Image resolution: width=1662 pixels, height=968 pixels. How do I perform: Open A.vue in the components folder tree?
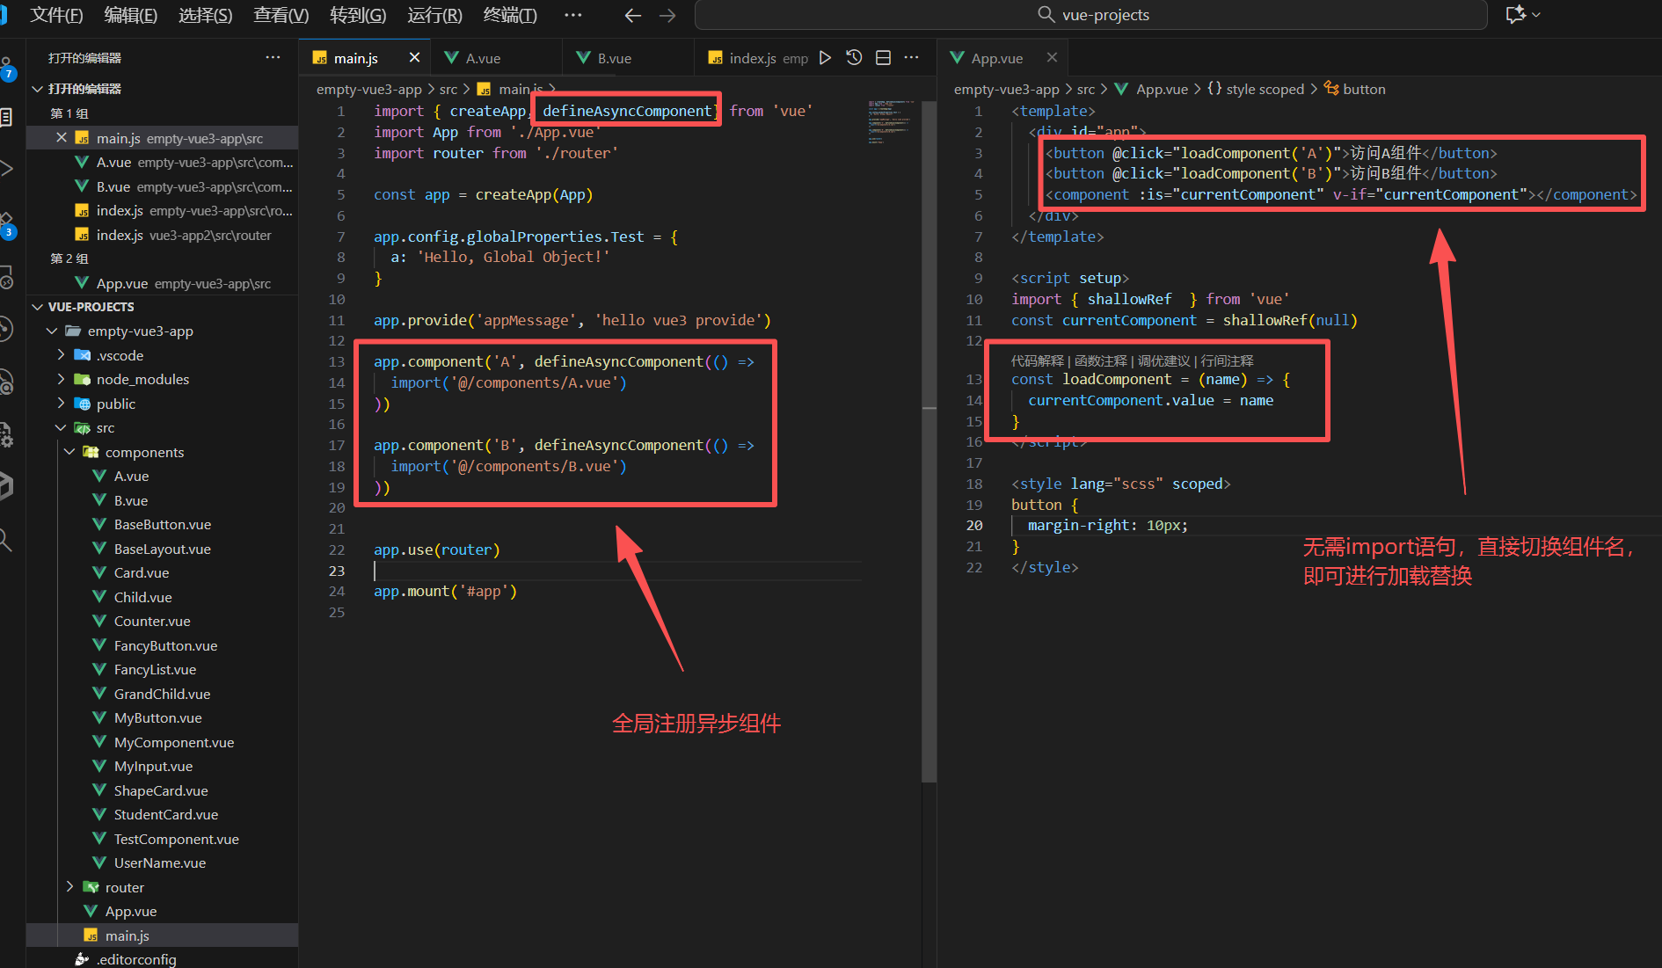click(x=163, y=476)
